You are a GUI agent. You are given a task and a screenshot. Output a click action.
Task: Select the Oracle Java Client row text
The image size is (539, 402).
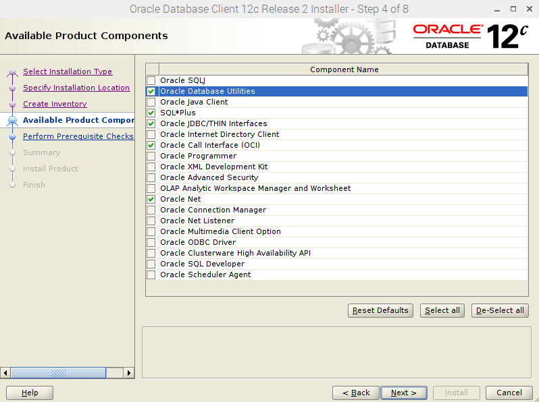point(194,103)
